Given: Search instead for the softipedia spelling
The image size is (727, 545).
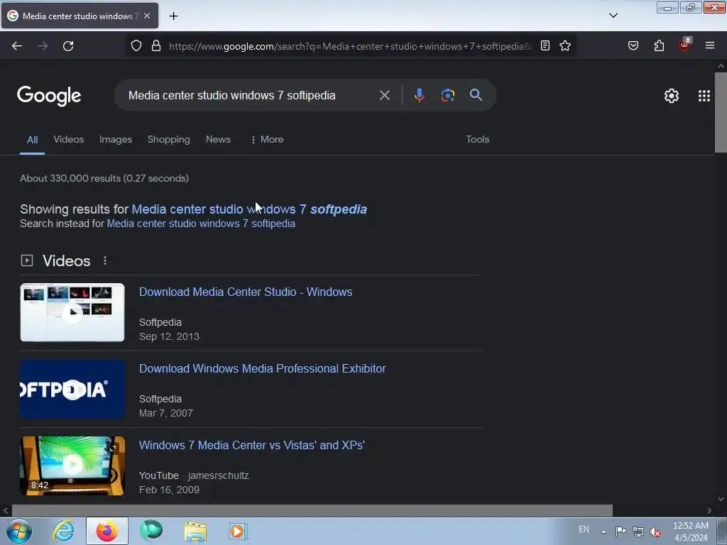Looking at the screenshot, I should 201,224.
